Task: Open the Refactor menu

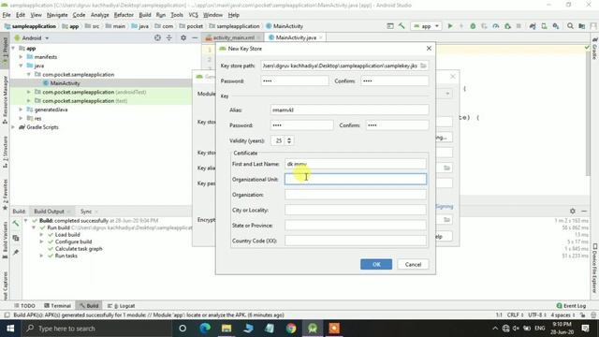Action: point(124,15)
